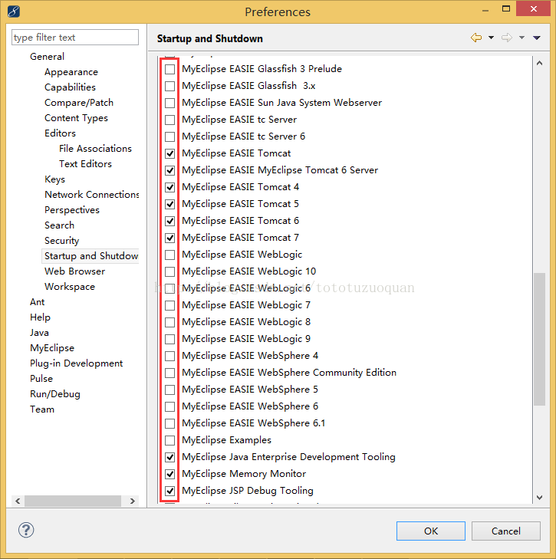Select Editors tree item
The width and height of the screenshot is (556, 559).
tap(60, 133)
